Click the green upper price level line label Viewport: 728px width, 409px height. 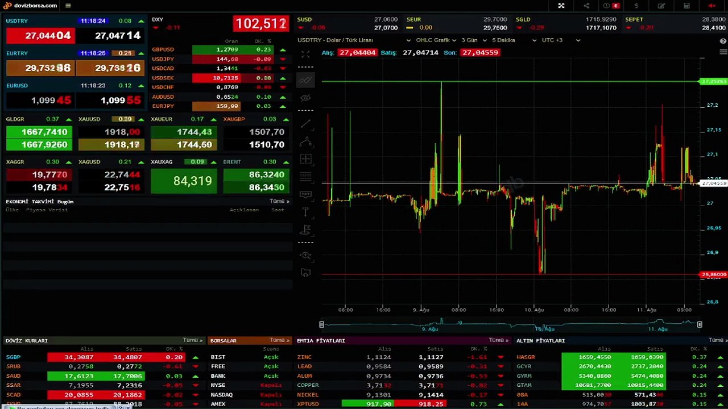tap(713, 82)
